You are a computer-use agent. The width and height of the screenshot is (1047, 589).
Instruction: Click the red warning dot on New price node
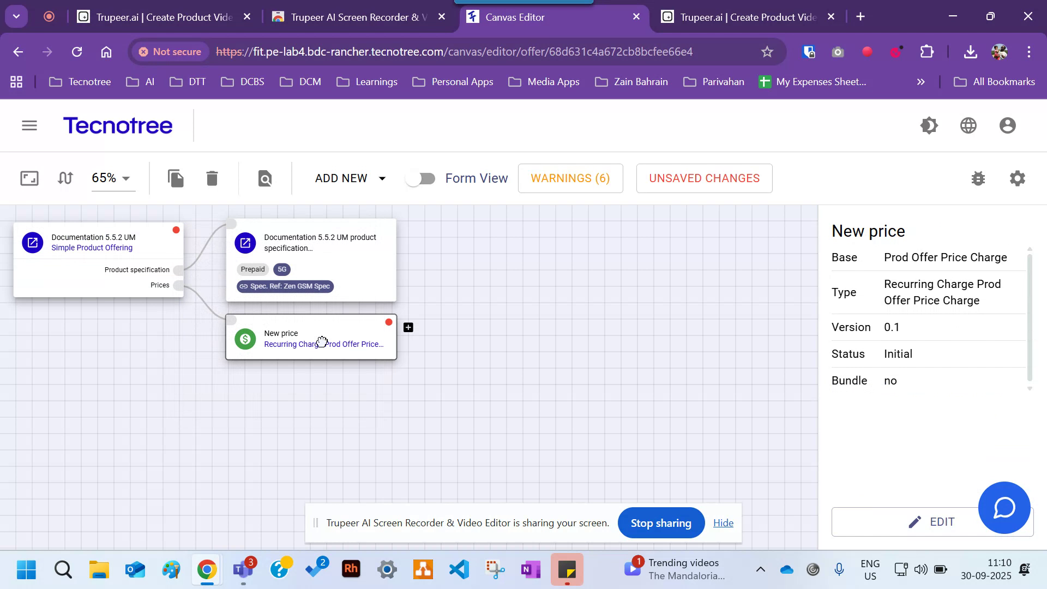click(x=388, y=322)
